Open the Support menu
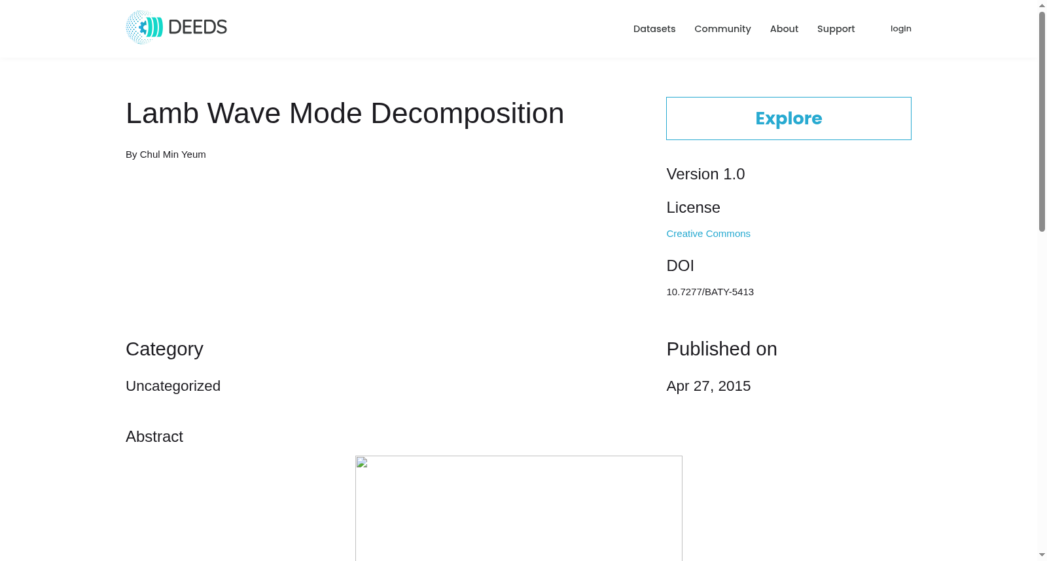Screen dimensions: 1047x561 (x=836, y=29)
